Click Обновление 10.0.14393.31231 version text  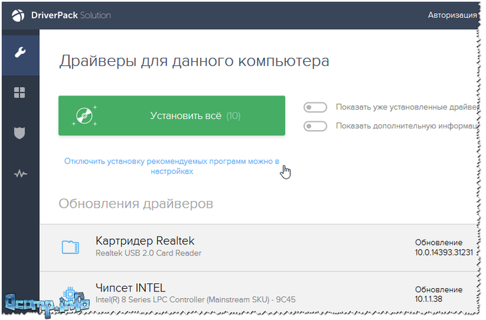coord(444,247)
